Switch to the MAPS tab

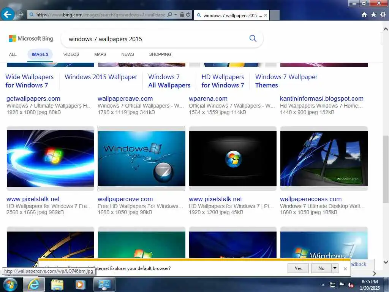tap(100, 54)
